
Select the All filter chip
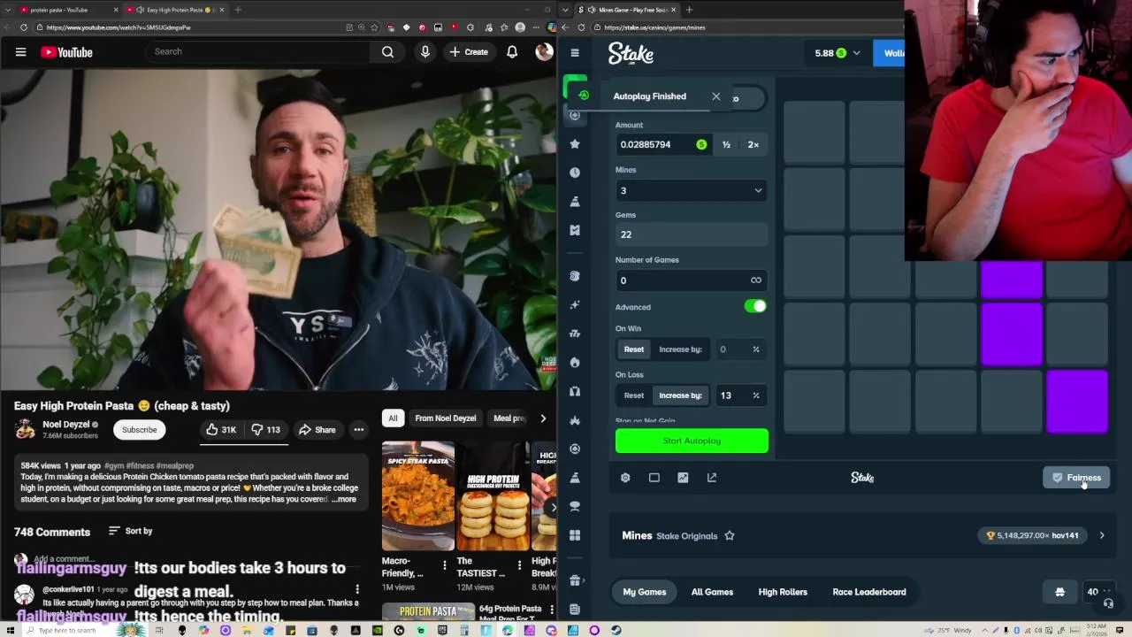pos(393,418)
